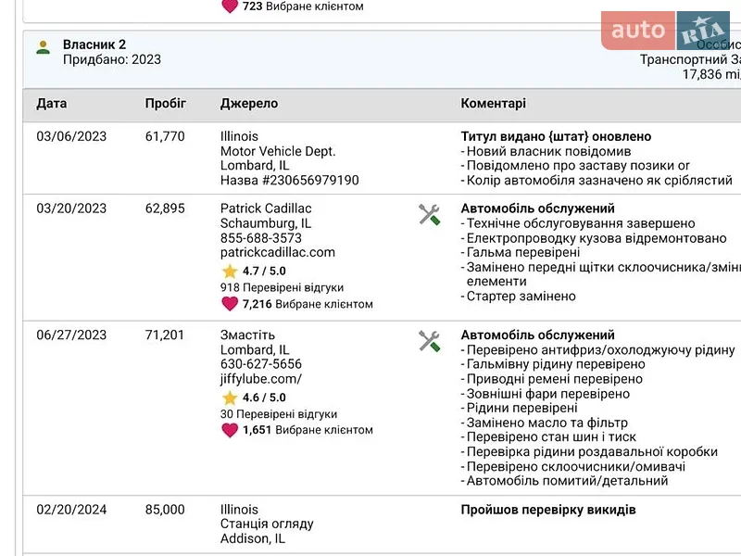Viewport: 741px width, 556px height.
Task: Click the star rating icon beside 4.6 / 5.0
Action: pyautogui.click(x=230, y=398)
